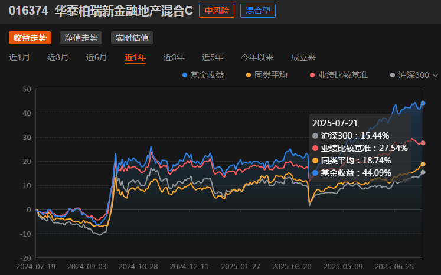441x275 pixels.
Task: Toggle 业绩比较基准 legend series
Action: point(339,75)
